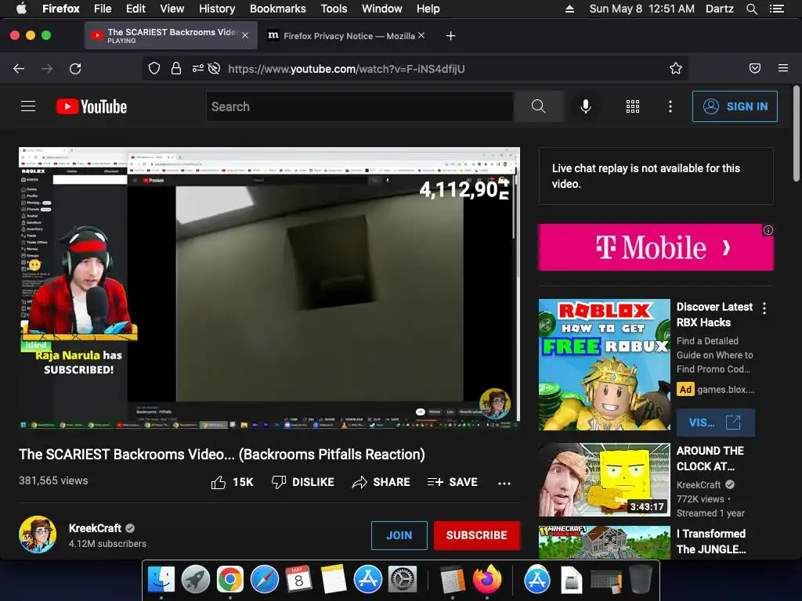Click the autoplay blocked icon
The image size is (802, 601).
pyautogui.click(x=215, y=69)
